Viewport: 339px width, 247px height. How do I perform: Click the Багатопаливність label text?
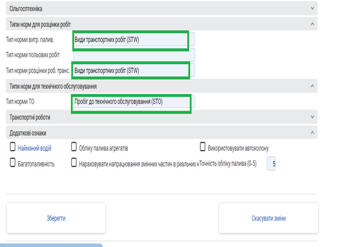(36, 164)
